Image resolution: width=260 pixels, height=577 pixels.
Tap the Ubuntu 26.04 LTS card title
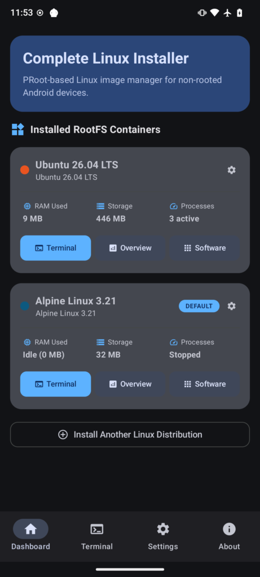click(x=77, y=165)
